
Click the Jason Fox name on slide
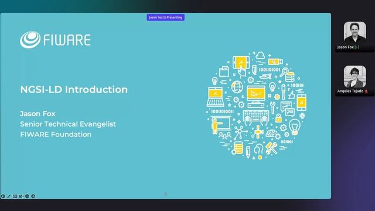[x=37, y=114]
